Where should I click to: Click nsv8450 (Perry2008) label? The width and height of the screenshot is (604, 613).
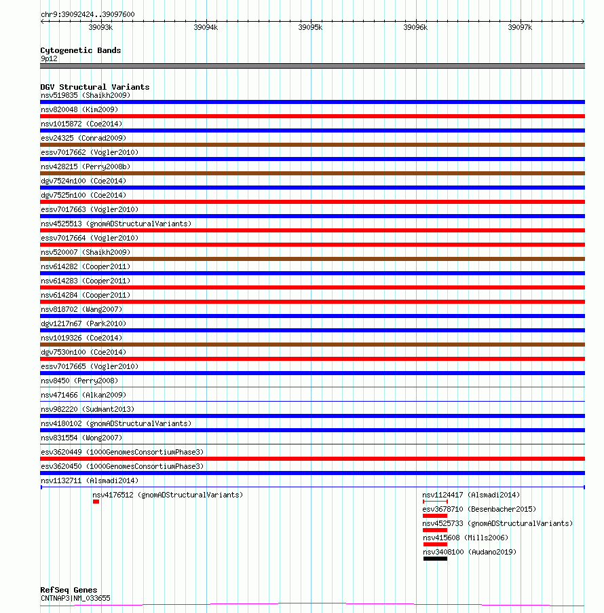click(79, 381)
